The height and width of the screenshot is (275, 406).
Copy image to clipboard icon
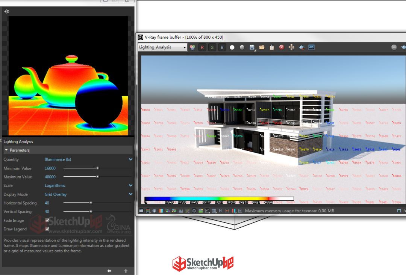[x=272, y=47]
